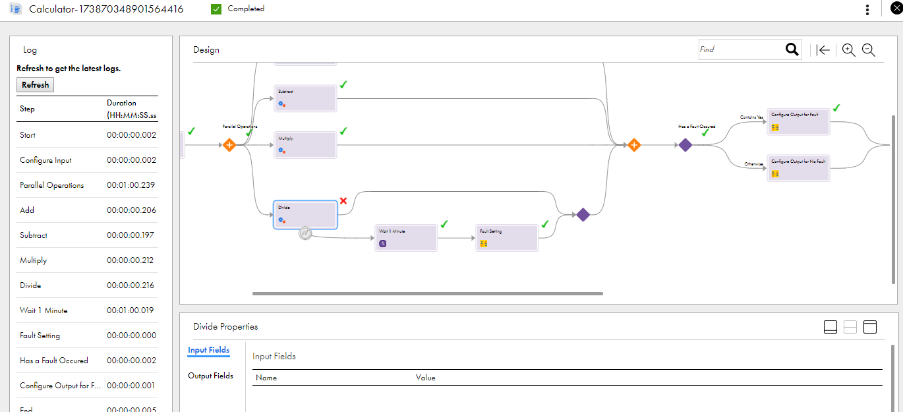Click the gear service icon on the Divide step
The width and height of the screenshot is (903, 412).
(282, 220)
